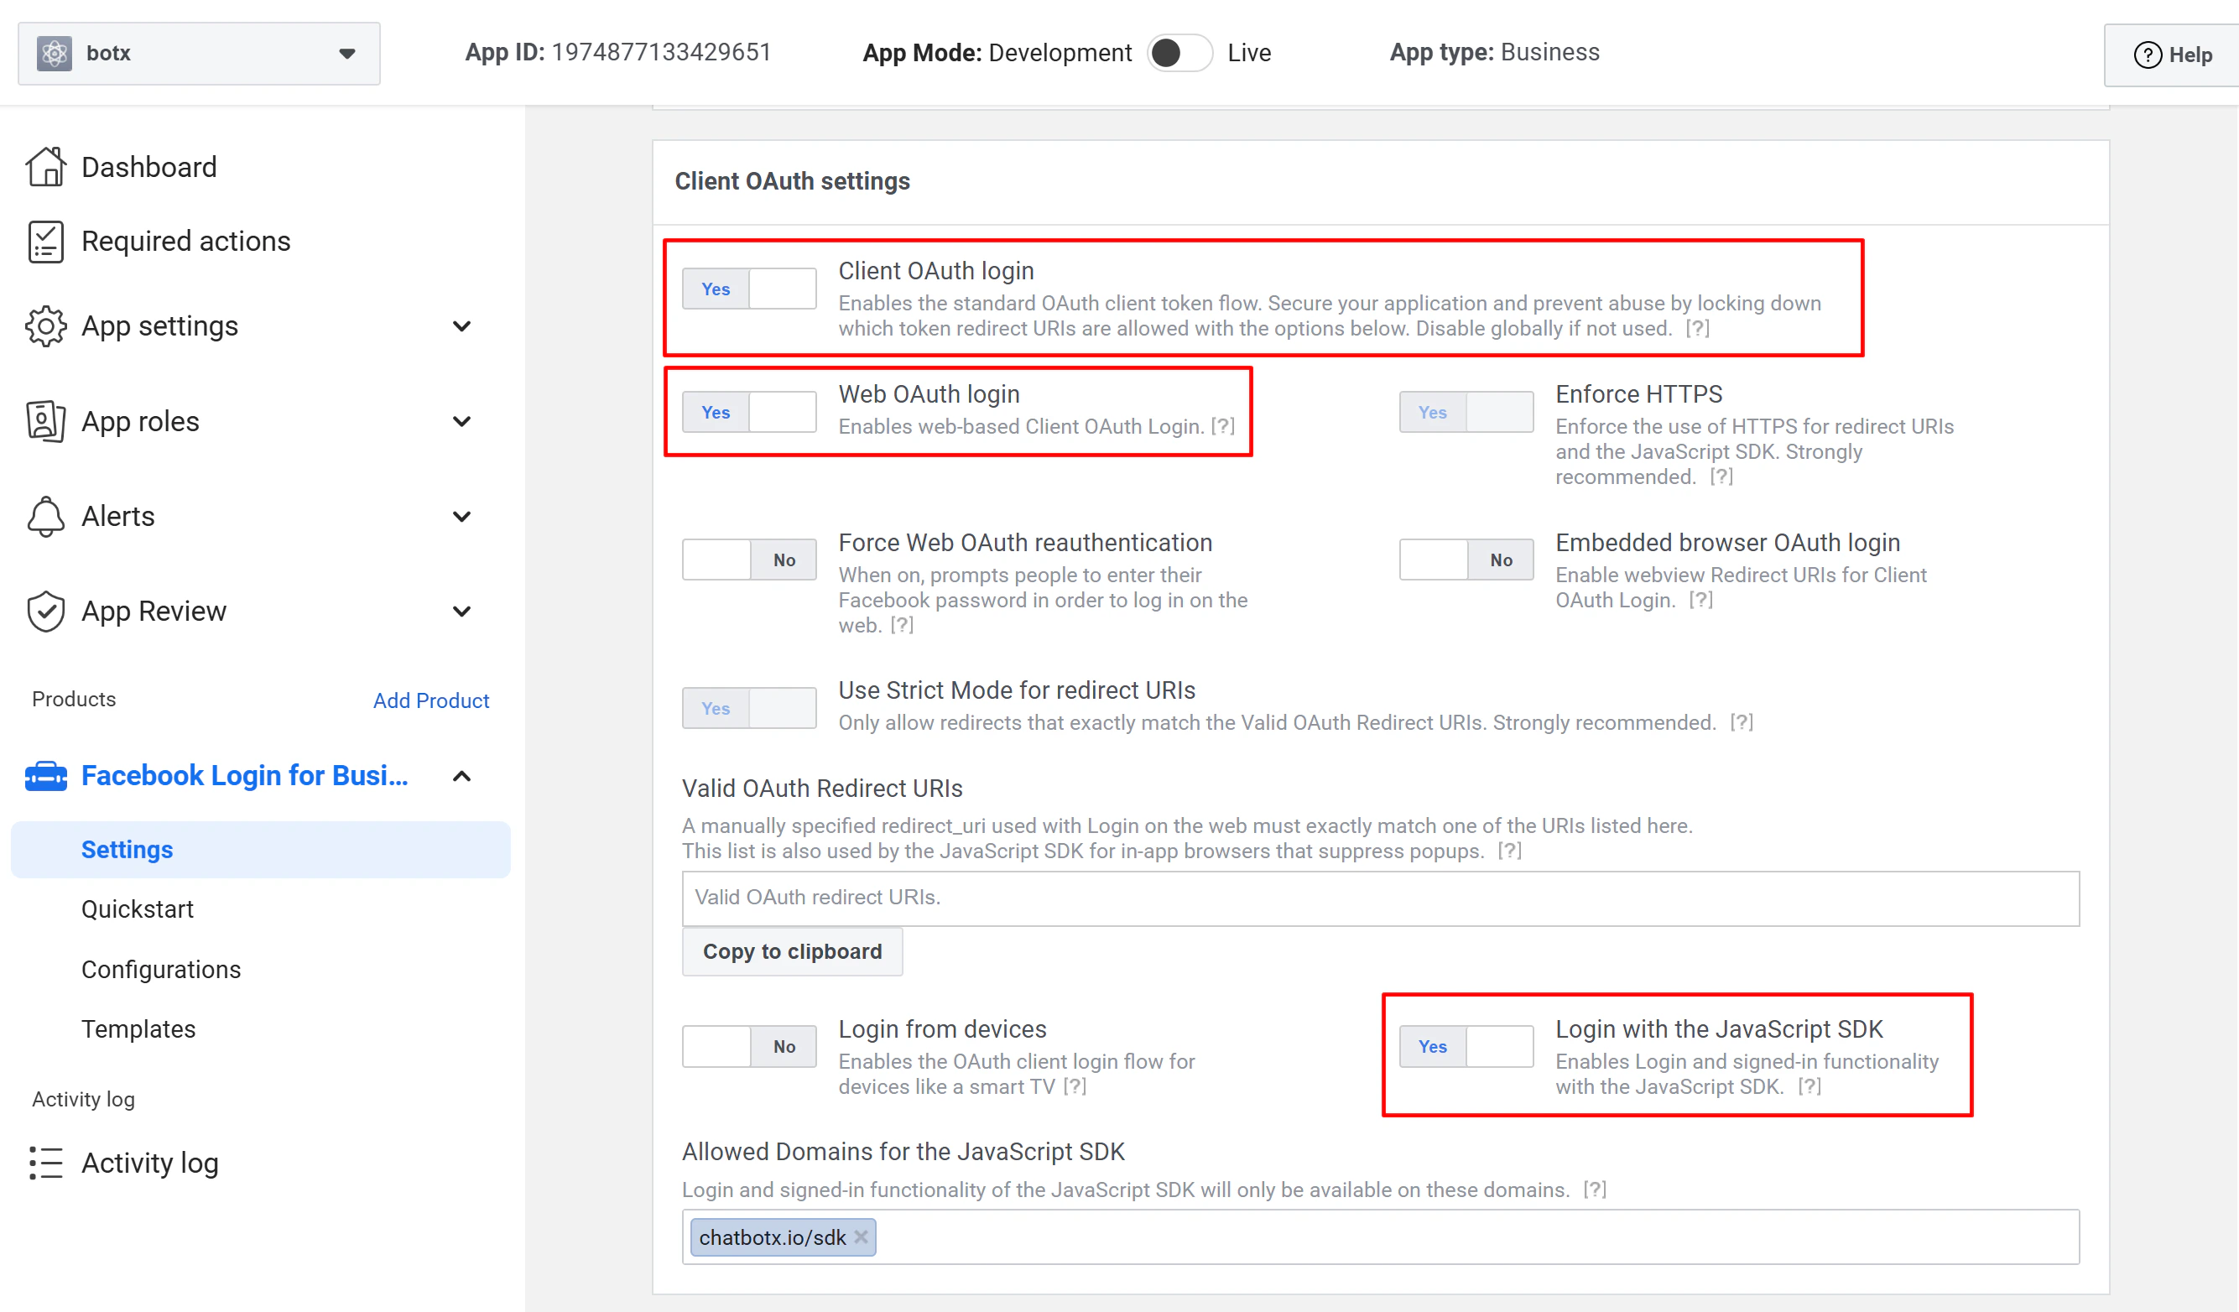Toggle Use Strict Mode for redirect URIs
The image size is (2239, 1312).
(x=749, y=708)
